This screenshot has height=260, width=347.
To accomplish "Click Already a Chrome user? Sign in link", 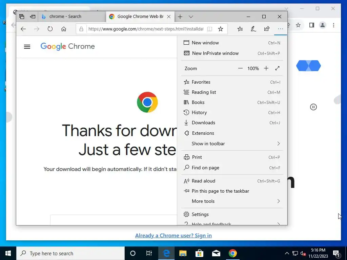I will tap(173, 236).
